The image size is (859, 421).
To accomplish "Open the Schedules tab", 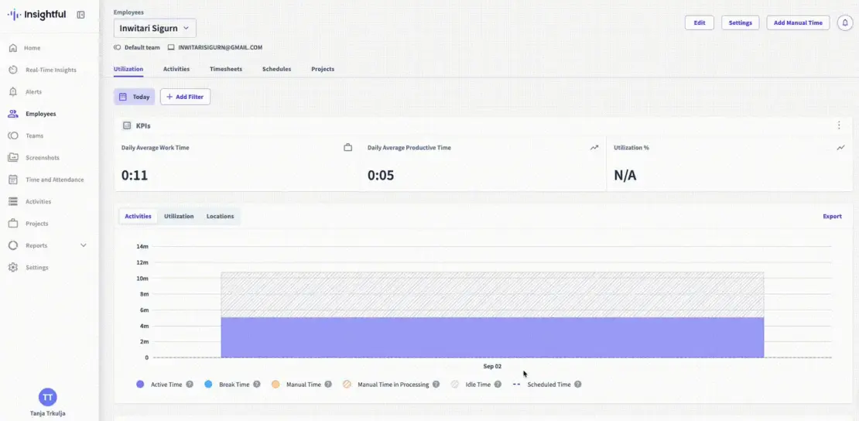I will tap(276, 69).
